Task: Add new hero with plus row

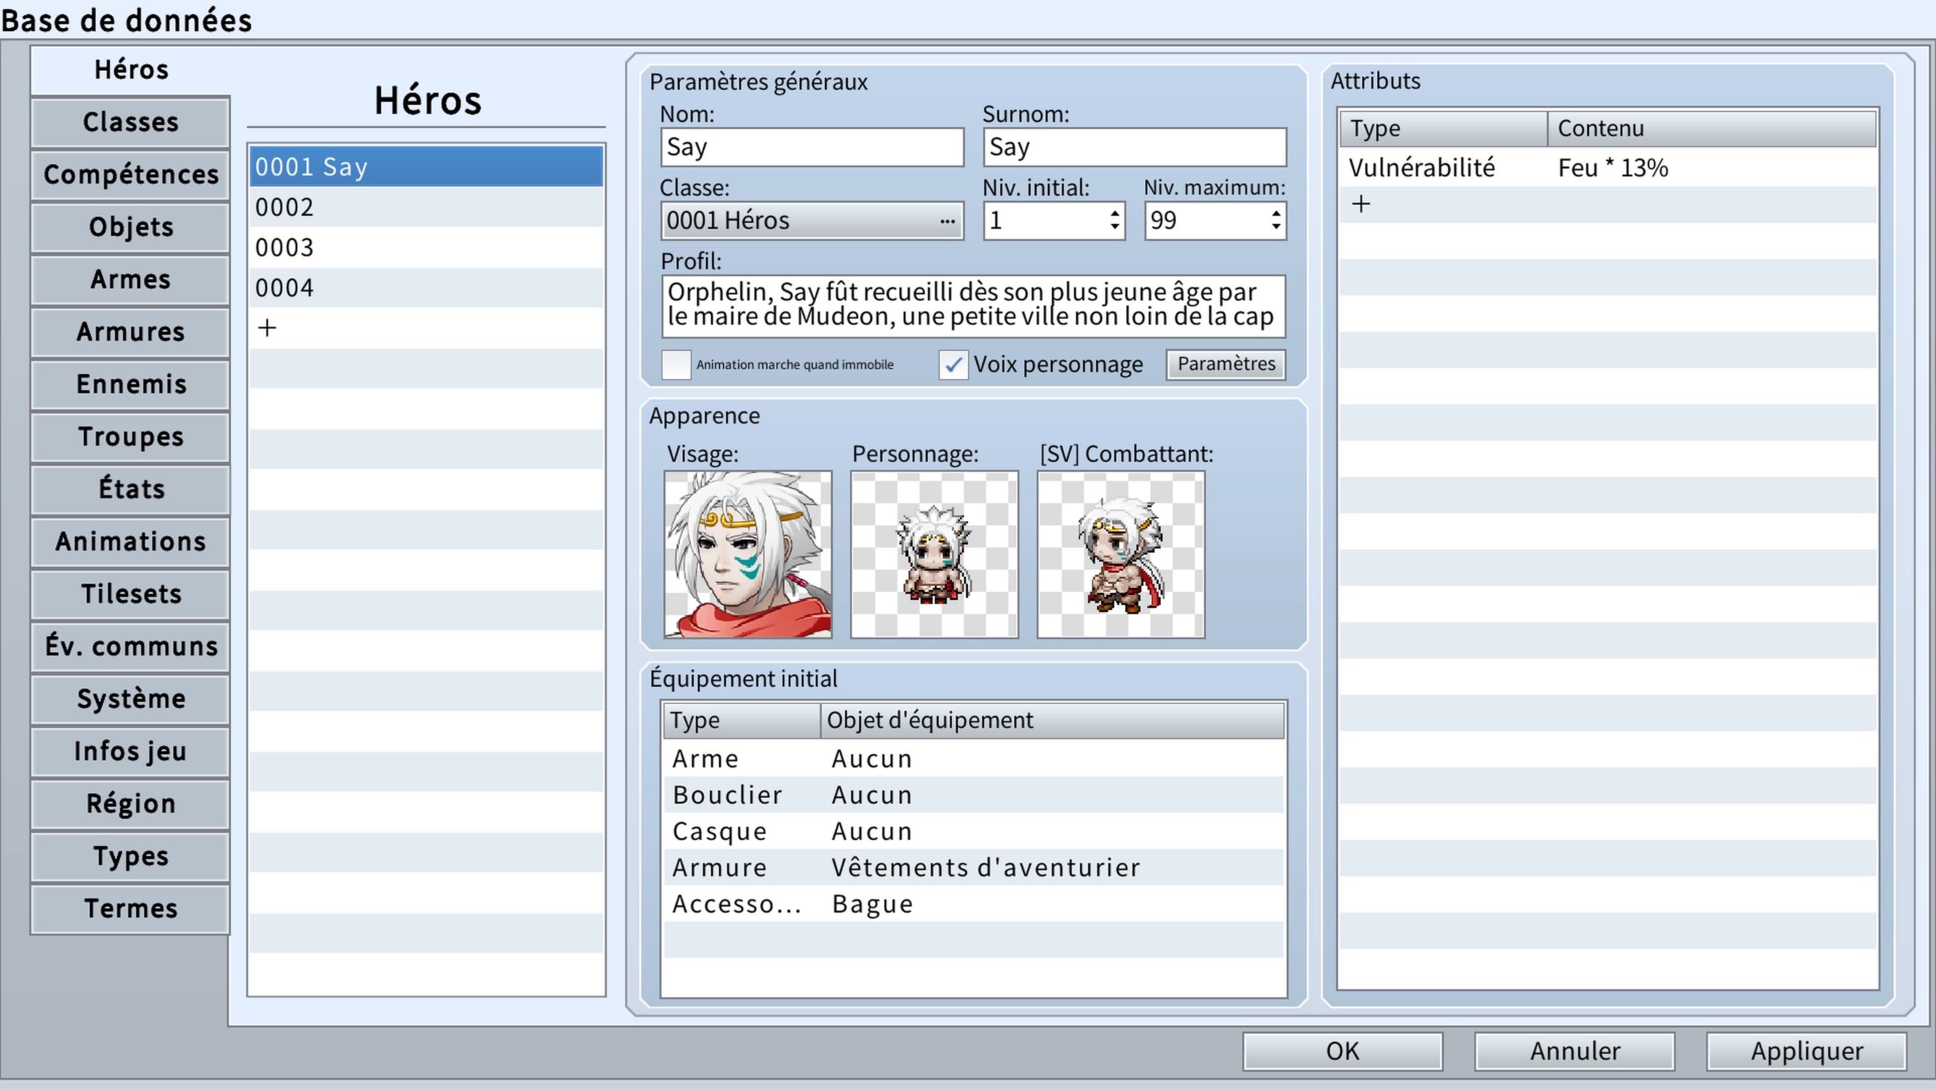Action: 268,328
